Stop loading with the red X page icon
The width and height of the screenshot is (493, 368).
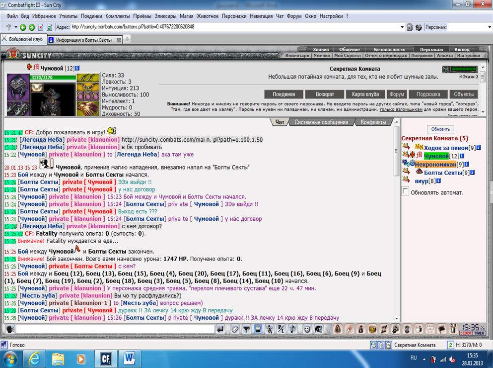(x=41, y=27)
